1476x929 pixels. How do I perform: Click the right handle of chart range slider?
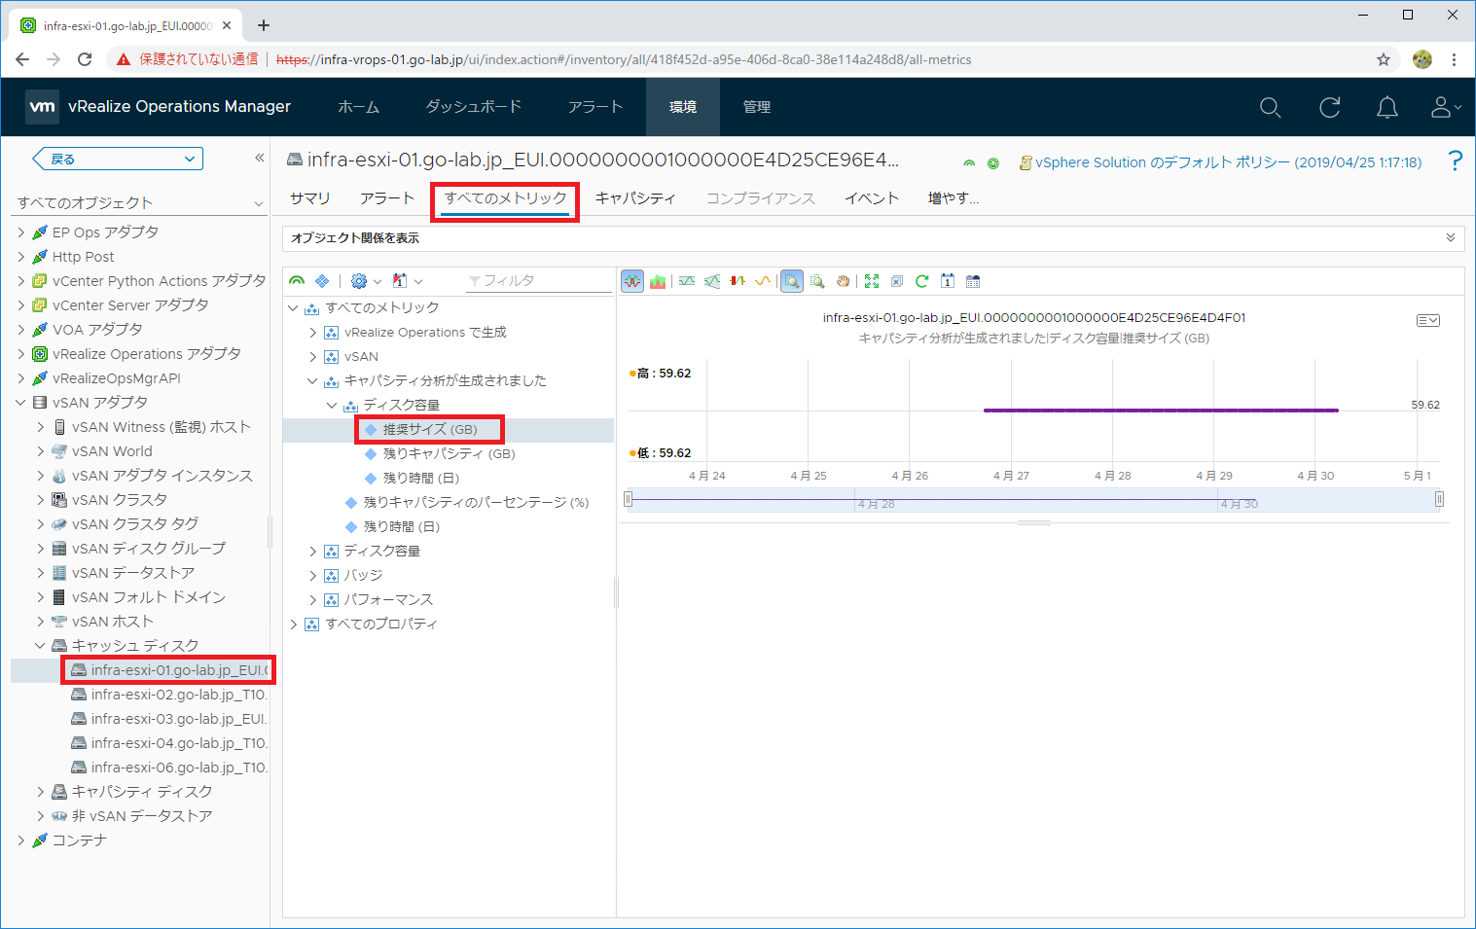tap(1439, 499)
